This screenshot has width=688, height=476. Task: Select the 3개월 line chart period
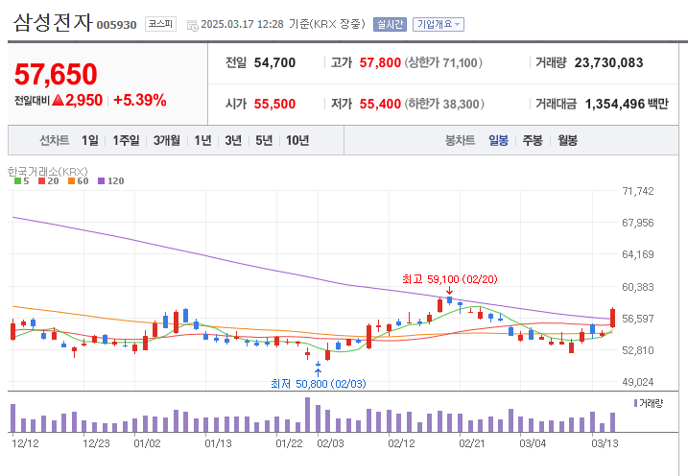point(167,140)
